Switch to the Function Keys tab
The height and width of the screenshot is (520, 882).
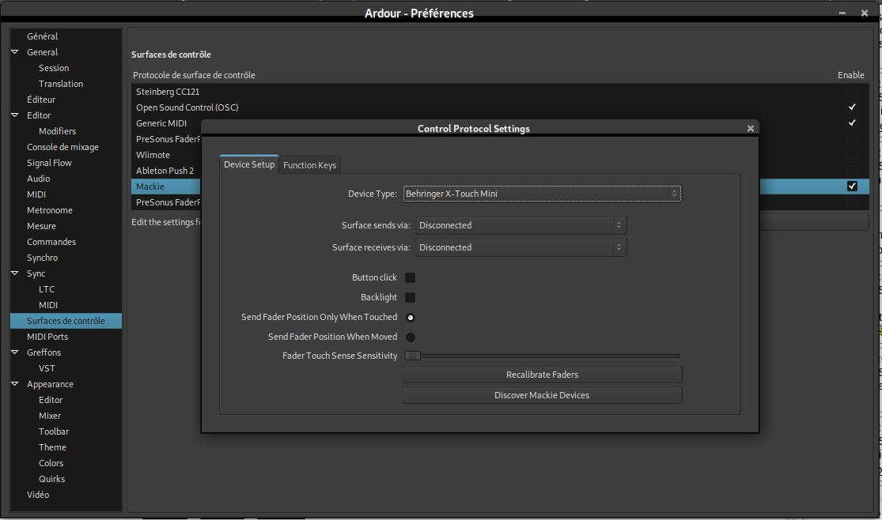point(309,164)
